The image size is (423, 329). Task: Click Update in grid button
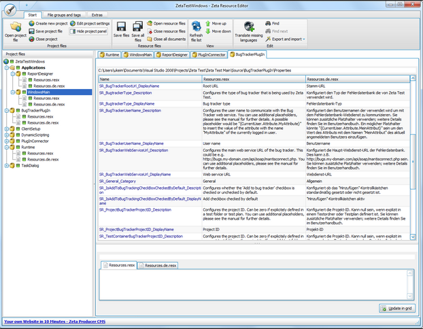coord(397,308)
